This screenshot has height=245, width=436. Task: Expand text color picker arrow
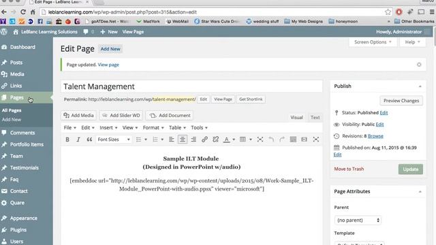[x=234, y=140]
